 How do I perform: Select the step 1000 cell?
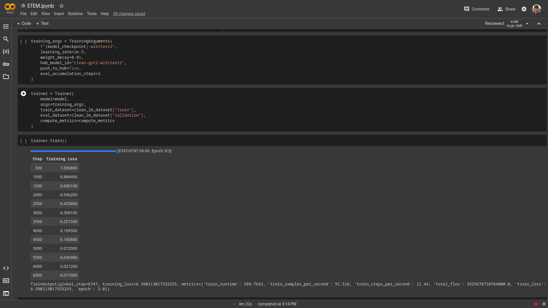[x=37, y=177]
